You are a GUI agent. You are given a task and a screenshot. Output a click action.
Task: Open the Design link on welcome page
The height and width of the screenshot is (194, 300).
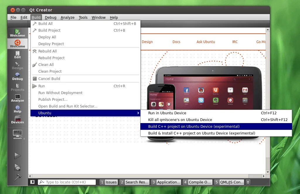pyautogui.click(x=147, y=42)
